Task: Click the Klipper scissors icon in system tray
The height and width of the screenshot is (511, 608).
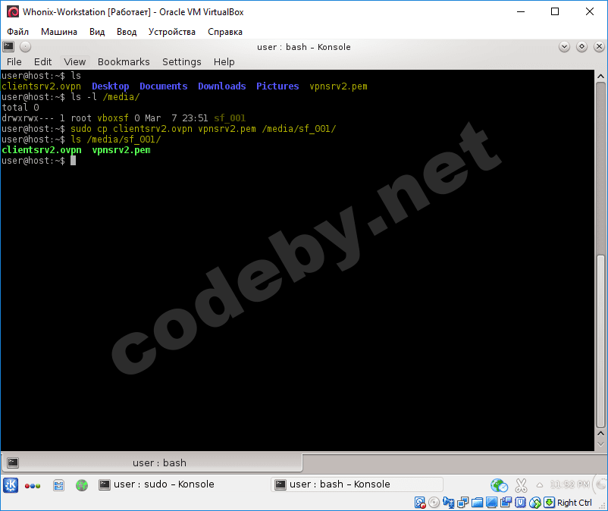Action: point(521,485)
